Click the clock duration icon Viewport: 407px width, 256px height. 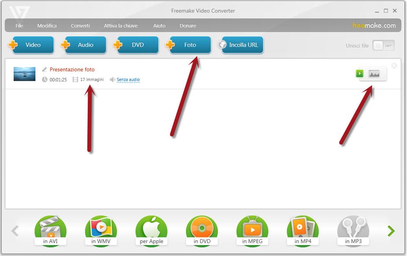coord(44,79)
